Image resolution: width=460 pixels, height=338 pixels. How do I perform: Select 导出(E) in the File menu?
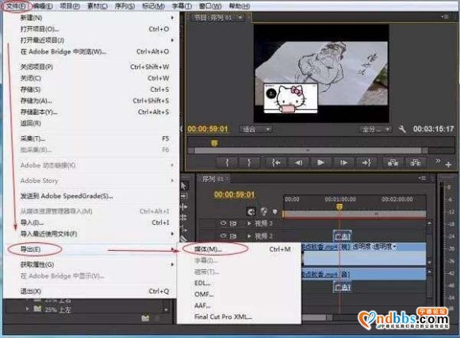[x=90, y=249]
